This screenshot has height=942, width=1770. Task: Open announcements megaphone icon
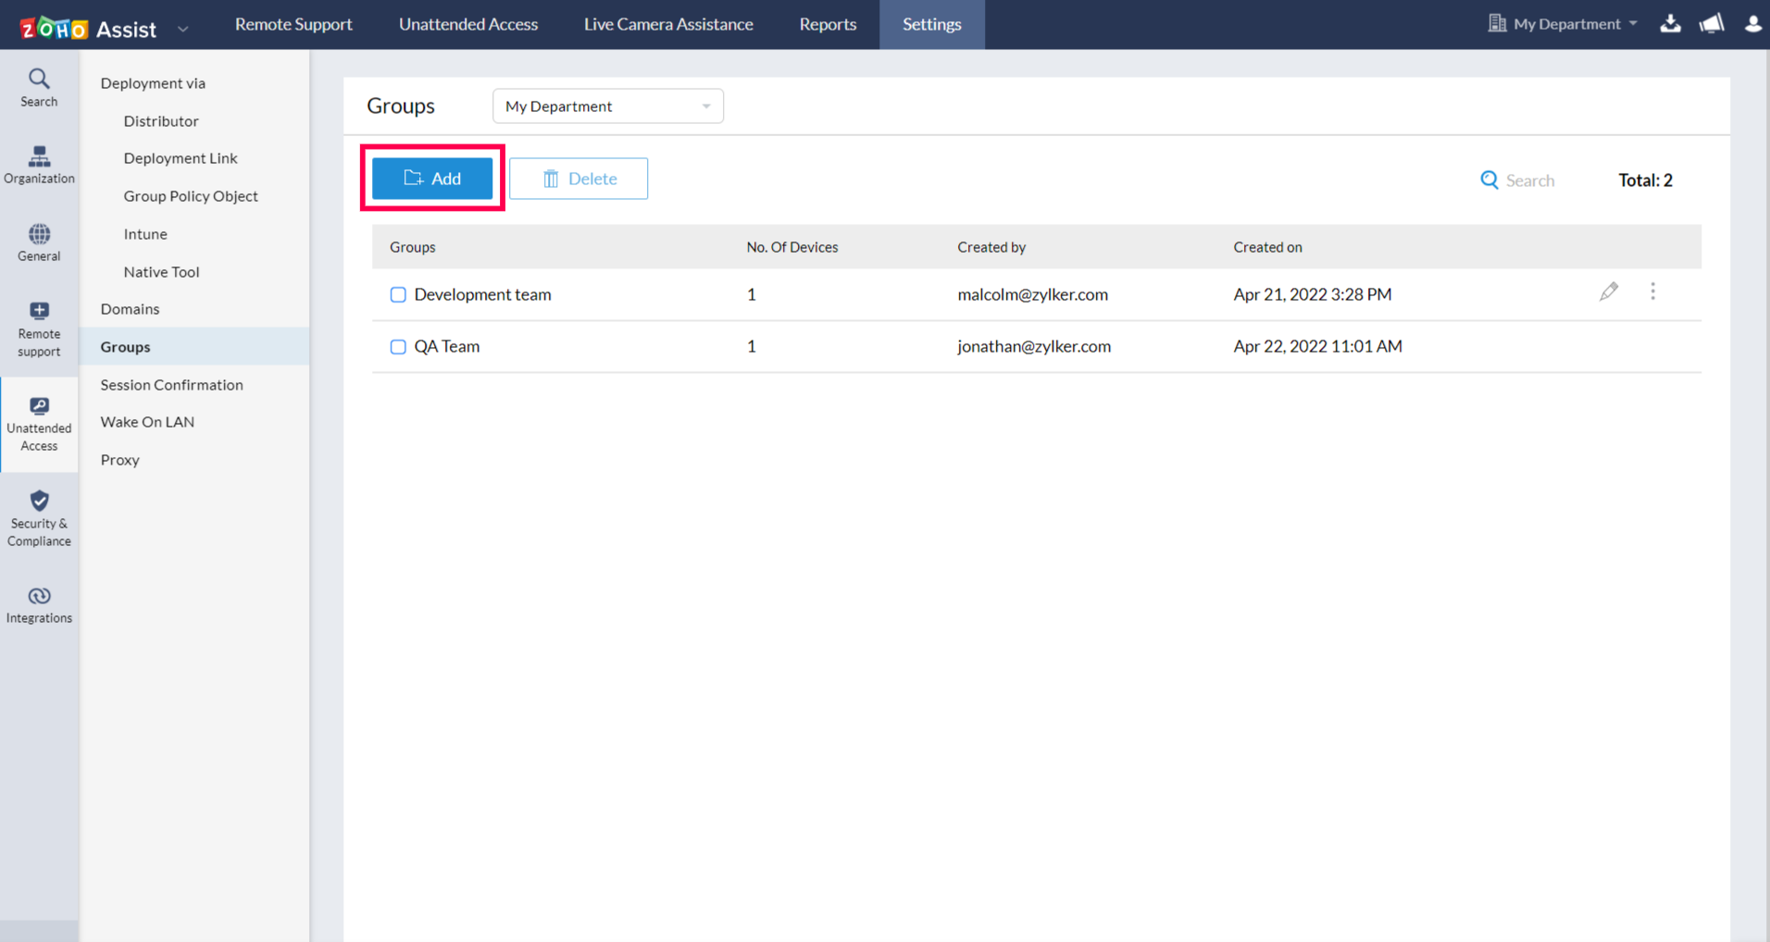tap(1712, 24)
